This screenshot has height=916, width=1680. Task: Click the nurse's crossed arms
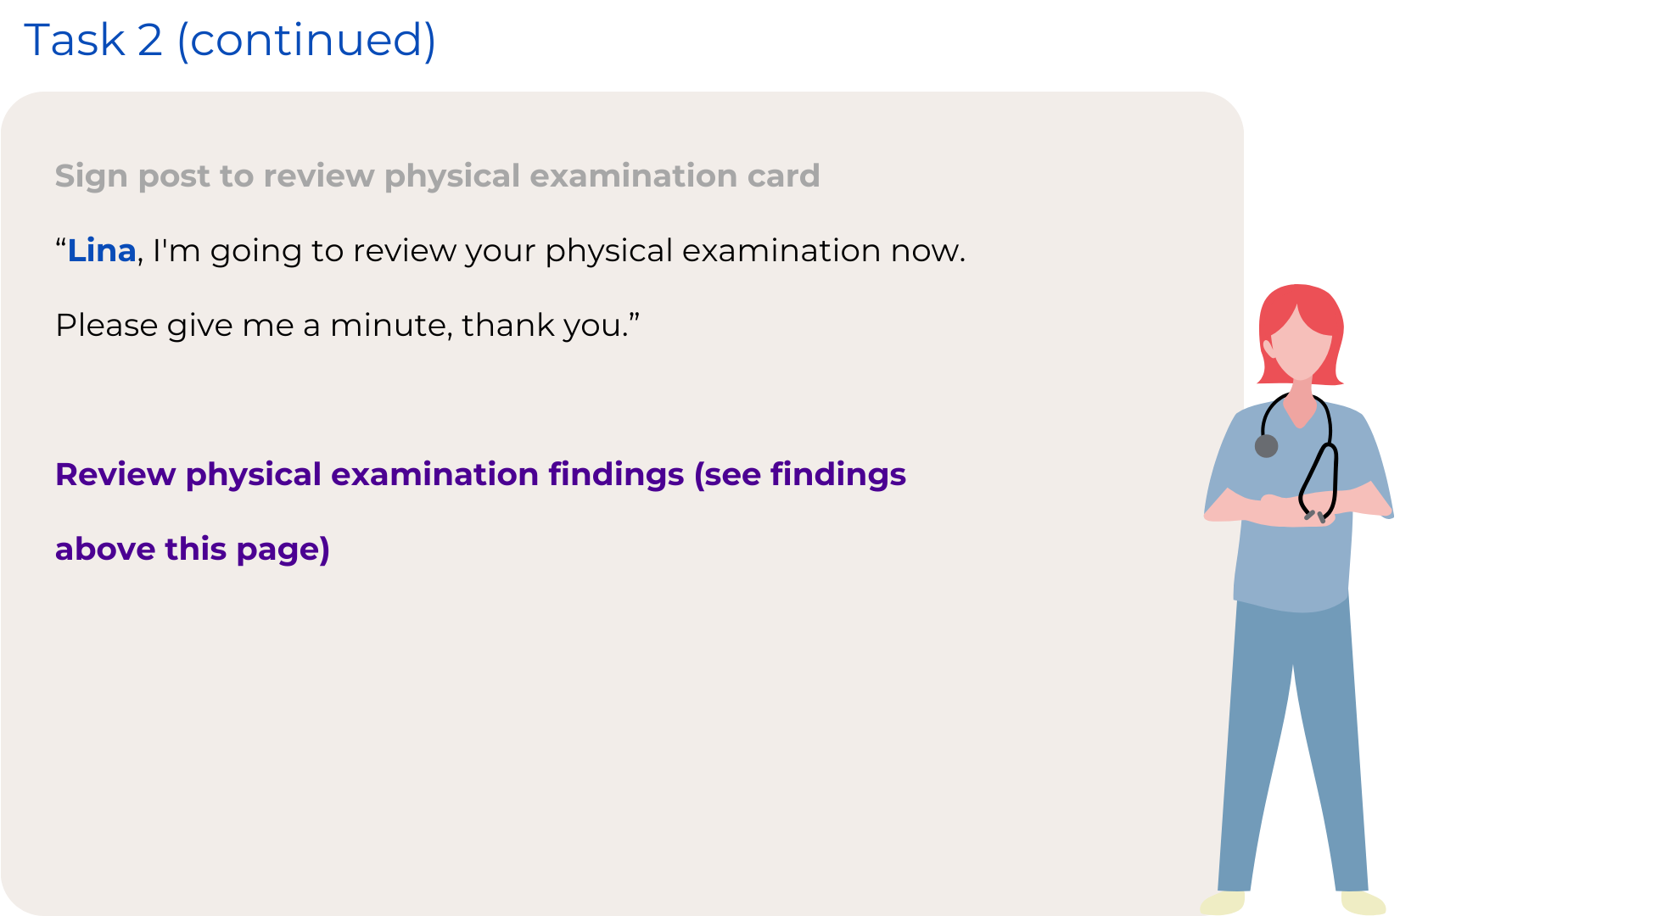pyautogui.click(x=1298, y=507)
